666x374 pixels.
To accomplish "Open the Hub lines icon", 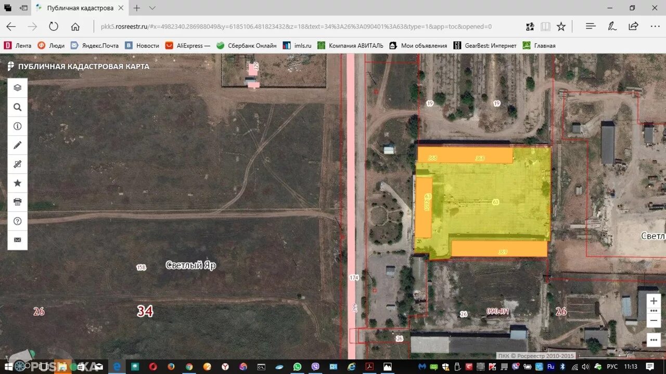I will pos(591,27).
